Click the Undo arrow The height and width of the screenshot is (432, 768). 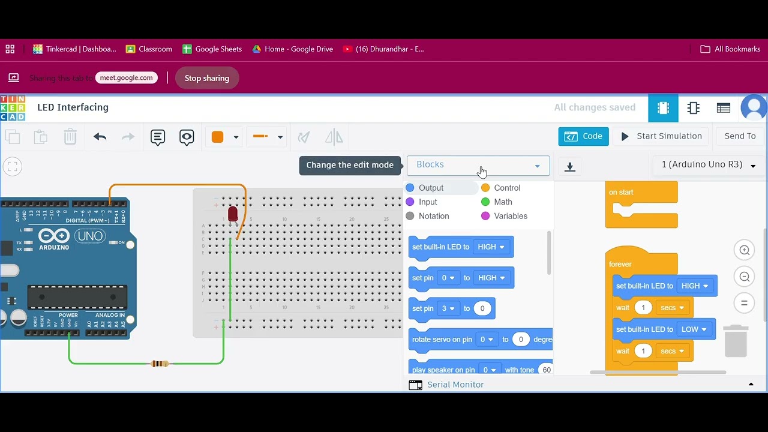pos(100,137)
